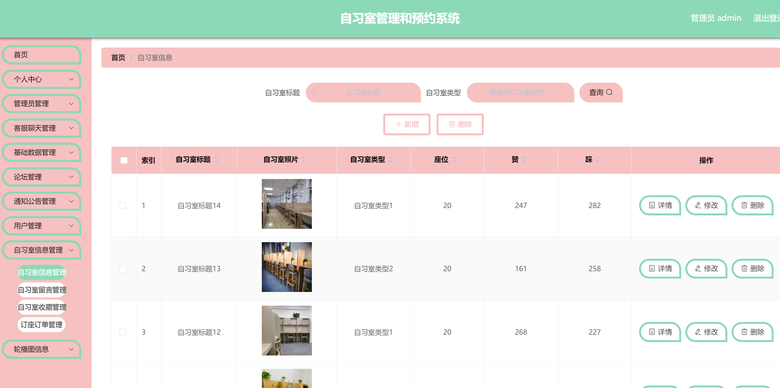Click the photo thumbnail of 自习室标题12
The height and width of the screenshot is (388, 780).
(286, 331)
